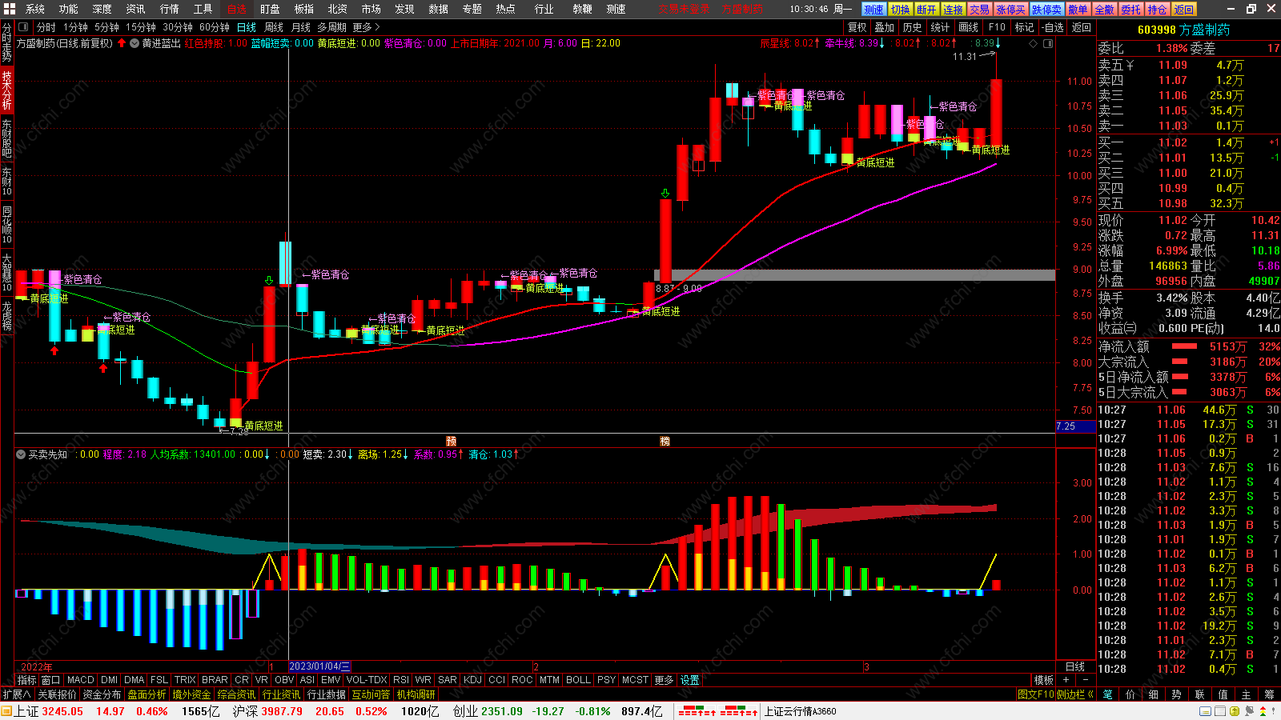This screenshot has height=720, width=1281.
Task: Open the 交易 trading button
Action: pos(979,10)
